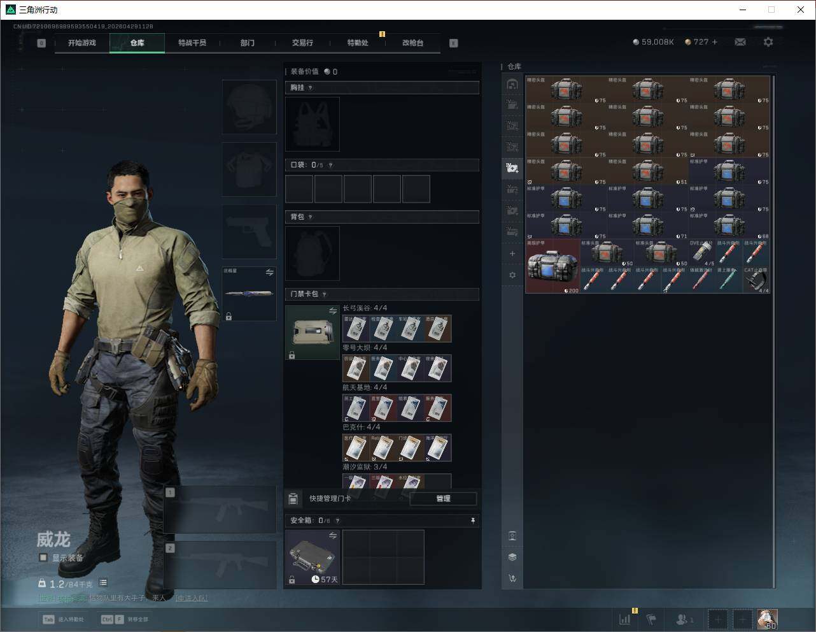Click the empty chest rig slot
The image size is (816, 632).
pyautogui.click(x=313, y=124)
